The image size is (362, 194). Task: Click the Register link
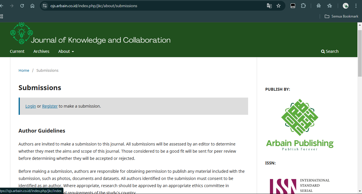(50, 106)
